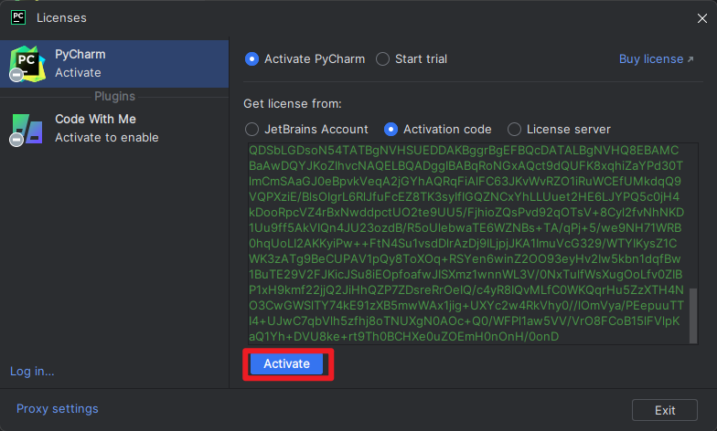Click the code line starting 'QDSbLGDsoN54'
Image resolution: width=717 pixels, height=431 pixels.
[x=464, y=150]
